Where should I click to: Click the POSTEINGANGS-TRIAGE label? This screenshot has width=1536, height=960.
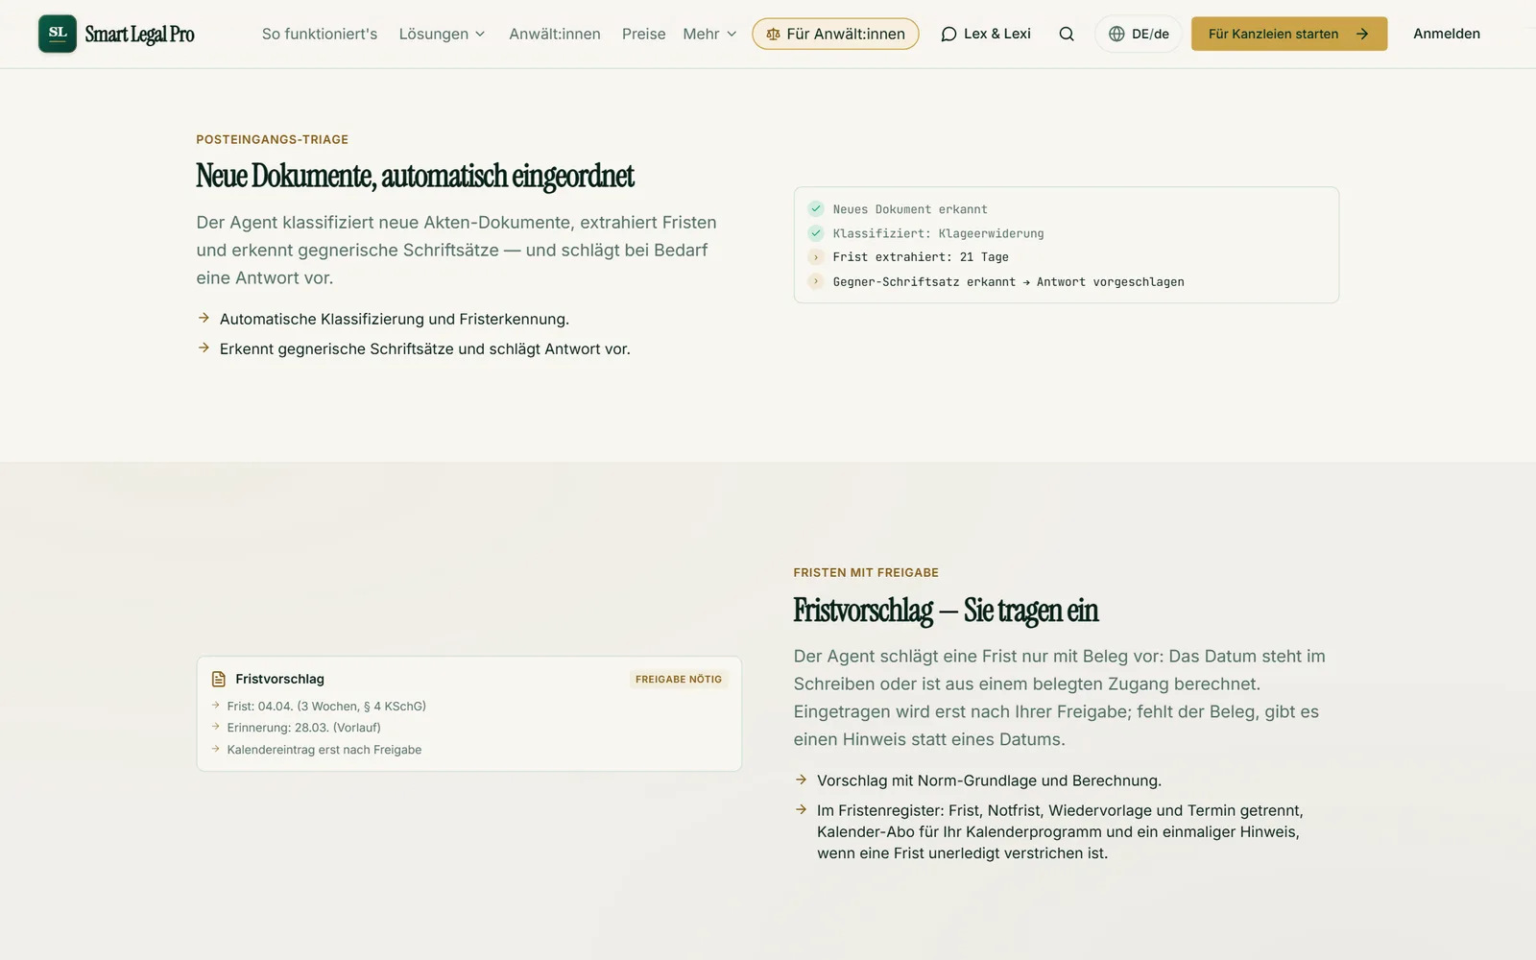click(x=273, y=139)
